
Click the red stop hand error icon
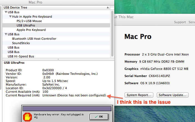point(27,117)
